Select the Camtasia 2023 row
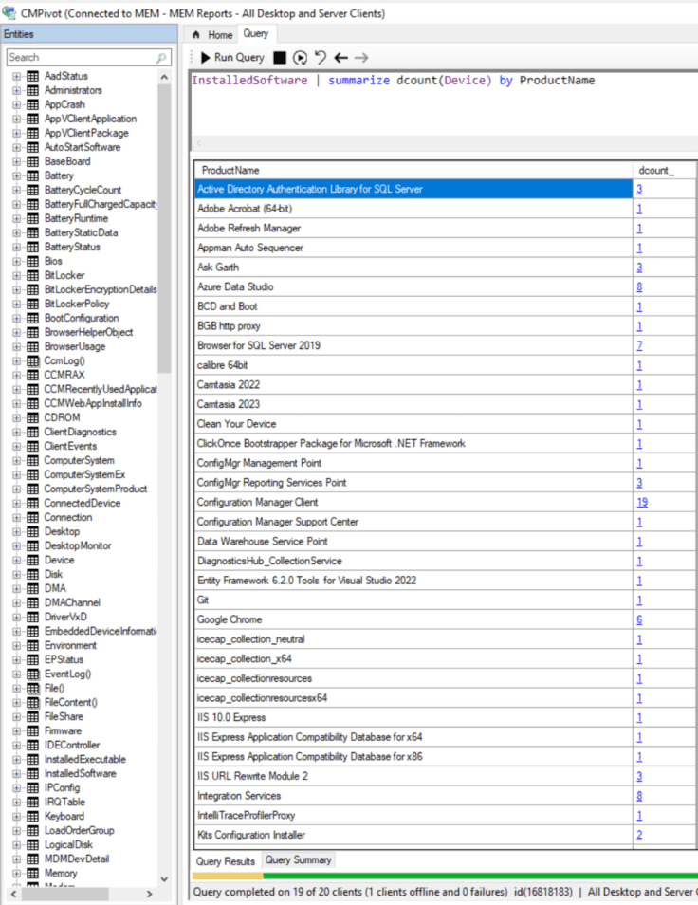This screenshot has width=698, height=905. coord(413,405)
